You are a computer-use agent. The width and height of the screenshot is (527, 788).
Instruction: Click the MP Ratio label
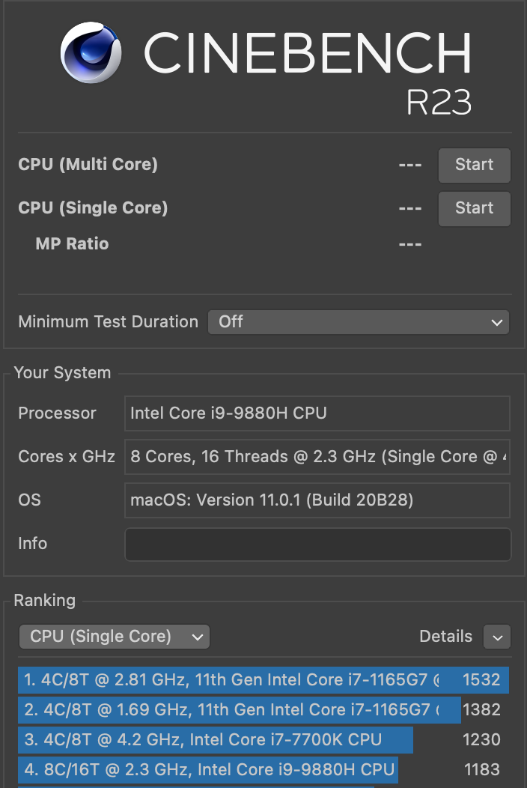(72, 244)
